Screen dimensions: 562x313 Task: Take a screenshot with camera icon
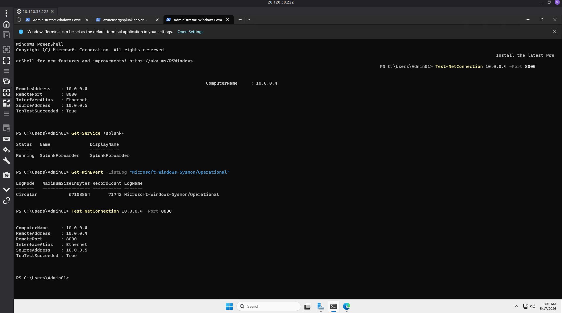pos(6,175)
